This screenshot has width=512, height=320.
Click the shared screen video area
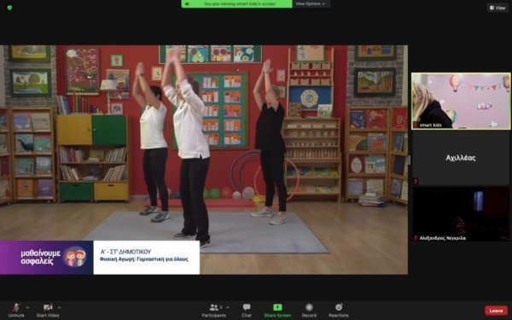(204, 160)
